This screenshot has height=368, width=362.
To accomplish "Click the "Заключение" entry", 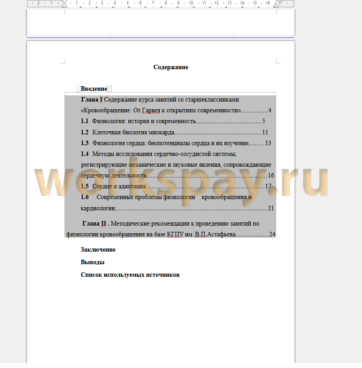I will (x=98, y=249).
